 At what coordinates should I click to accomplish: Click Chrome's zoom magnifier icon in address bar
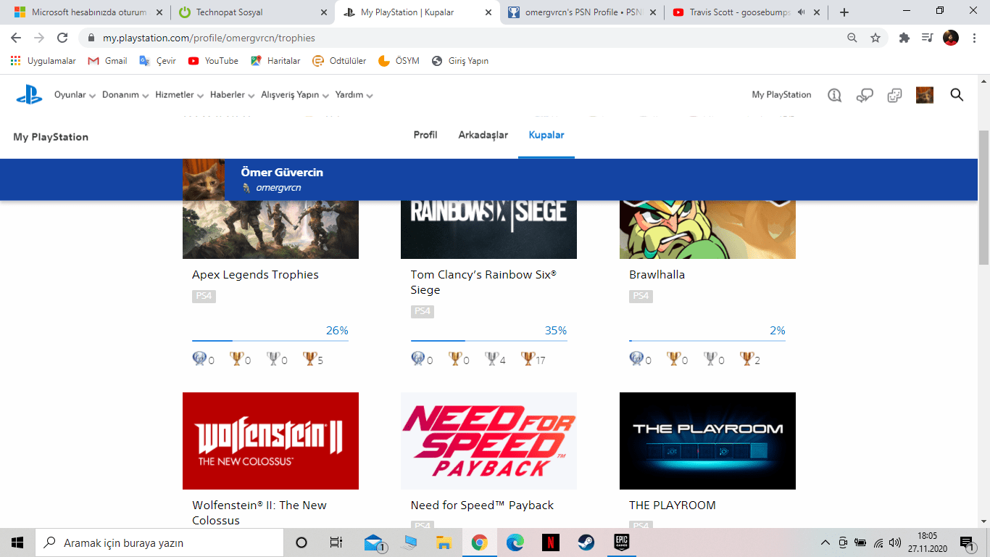point(852,38)
